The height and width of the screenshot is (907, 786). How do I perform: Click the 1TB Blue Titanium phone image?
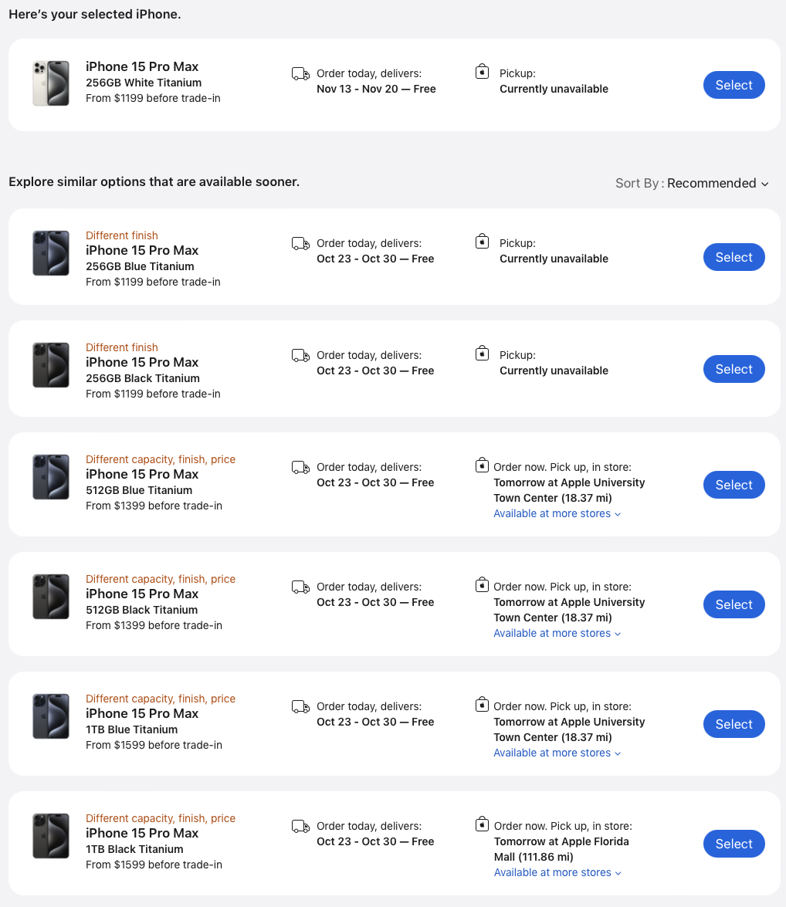(x=51, y=716)
